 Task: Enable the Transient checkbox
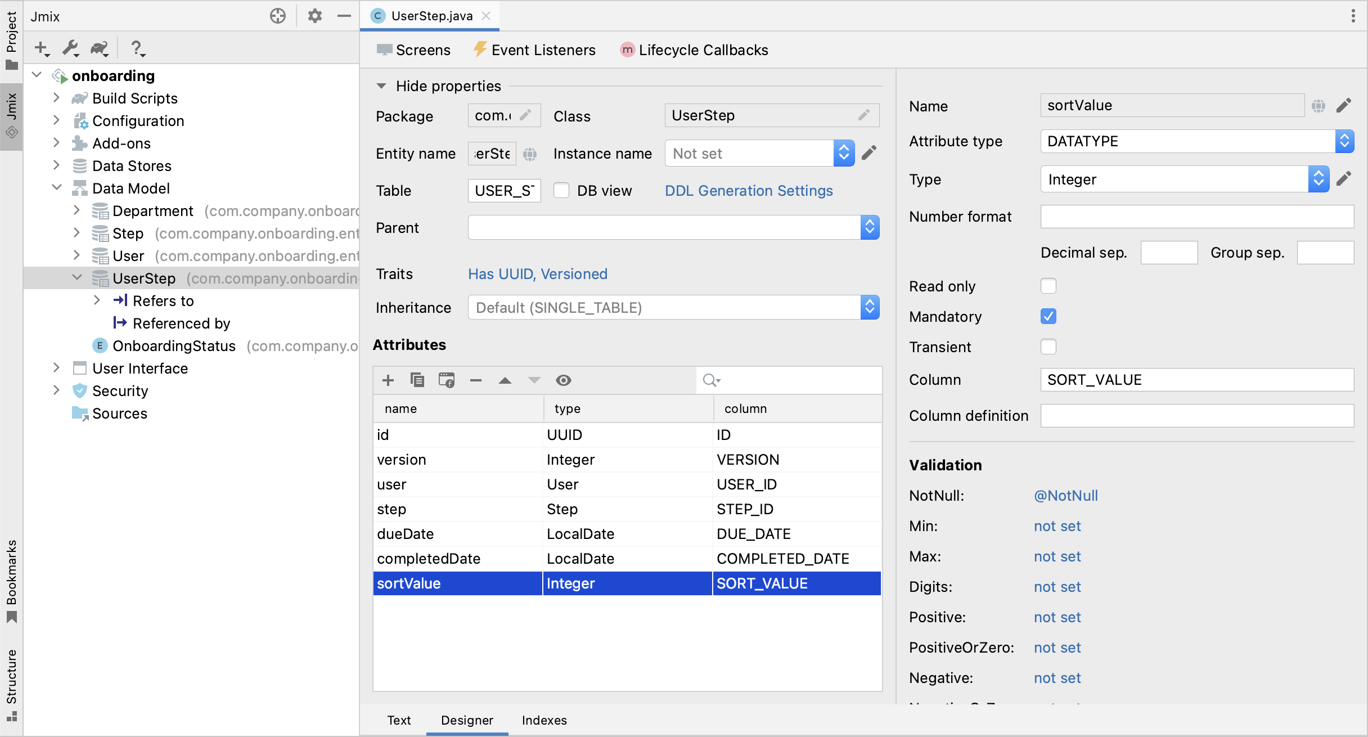[1048, 346]
